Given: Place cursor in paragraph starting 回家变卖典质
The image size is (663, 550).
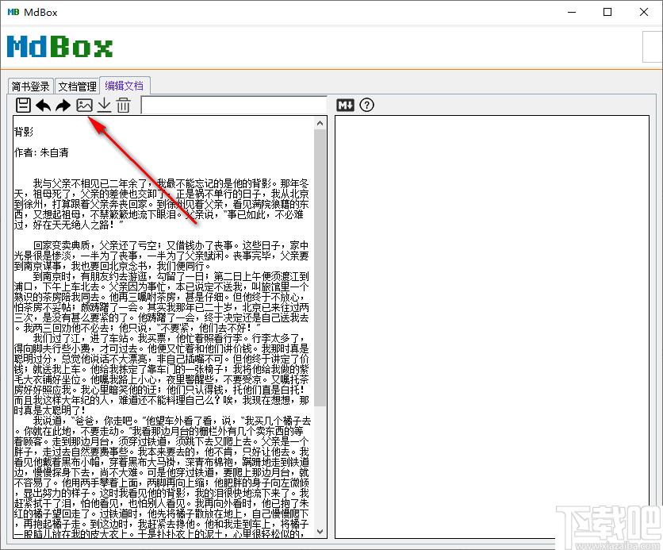Looking at the screenshot, I should click(162, 256).
